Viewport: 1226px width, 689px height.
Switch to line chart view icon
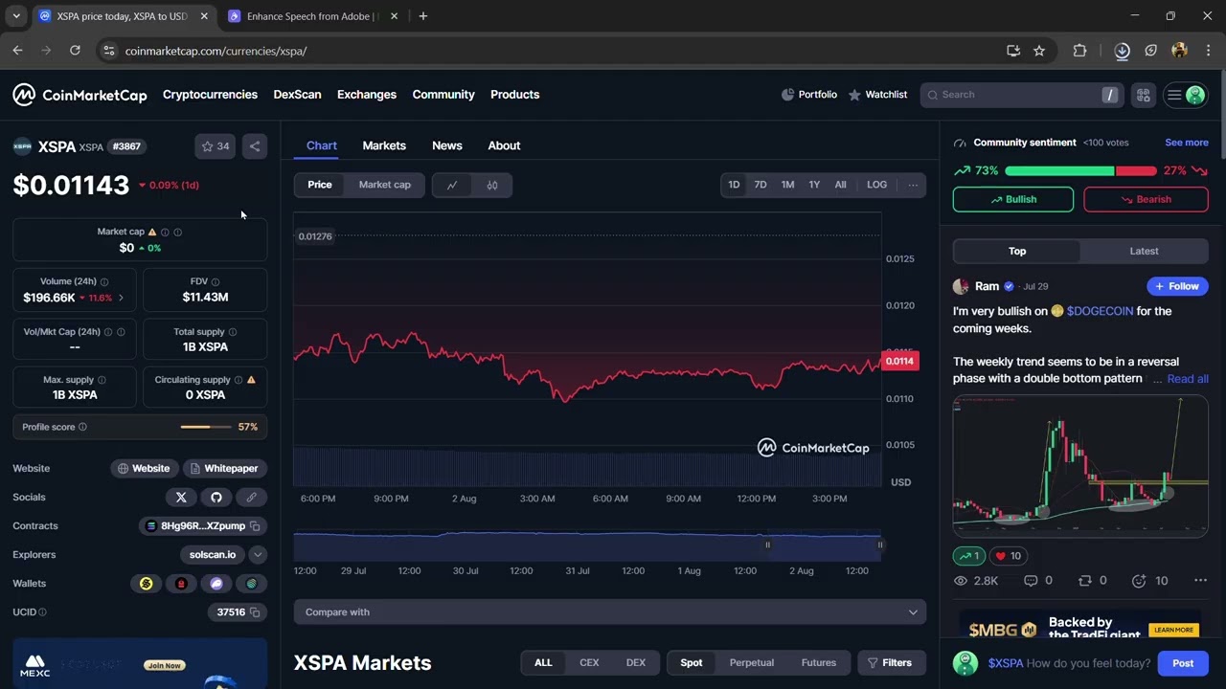(452, 185)
